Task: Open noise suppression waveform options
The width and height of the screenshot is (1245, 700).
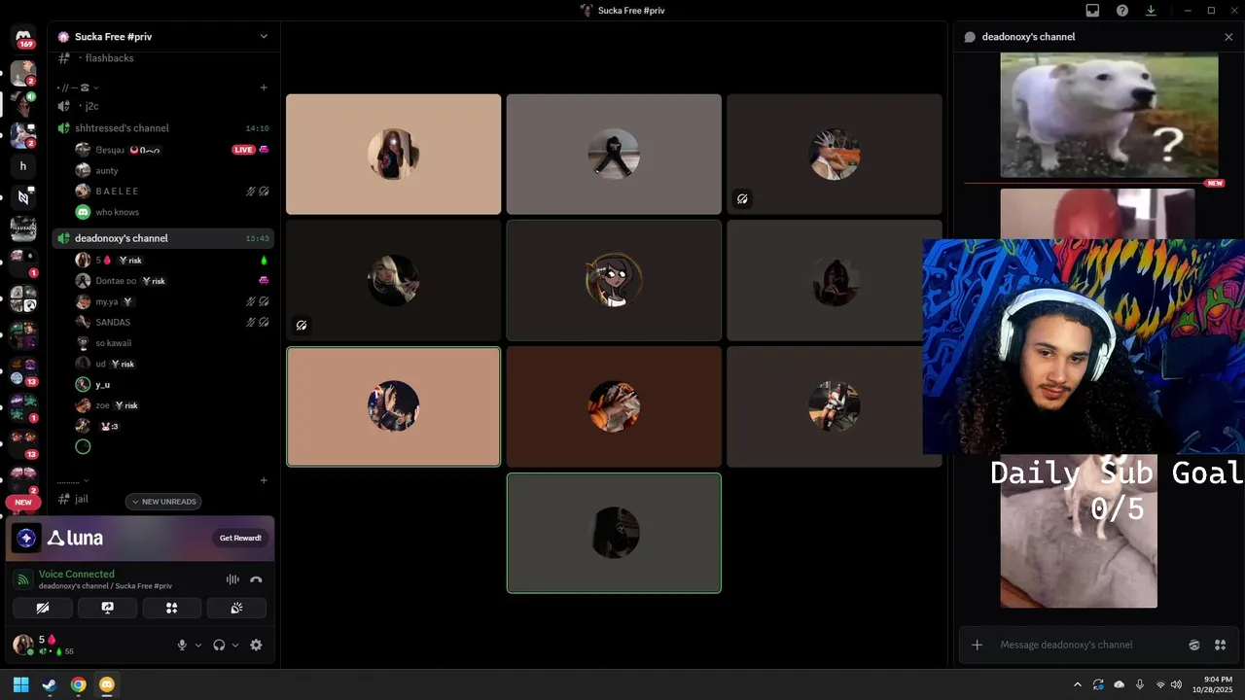Action: point(232,579)
